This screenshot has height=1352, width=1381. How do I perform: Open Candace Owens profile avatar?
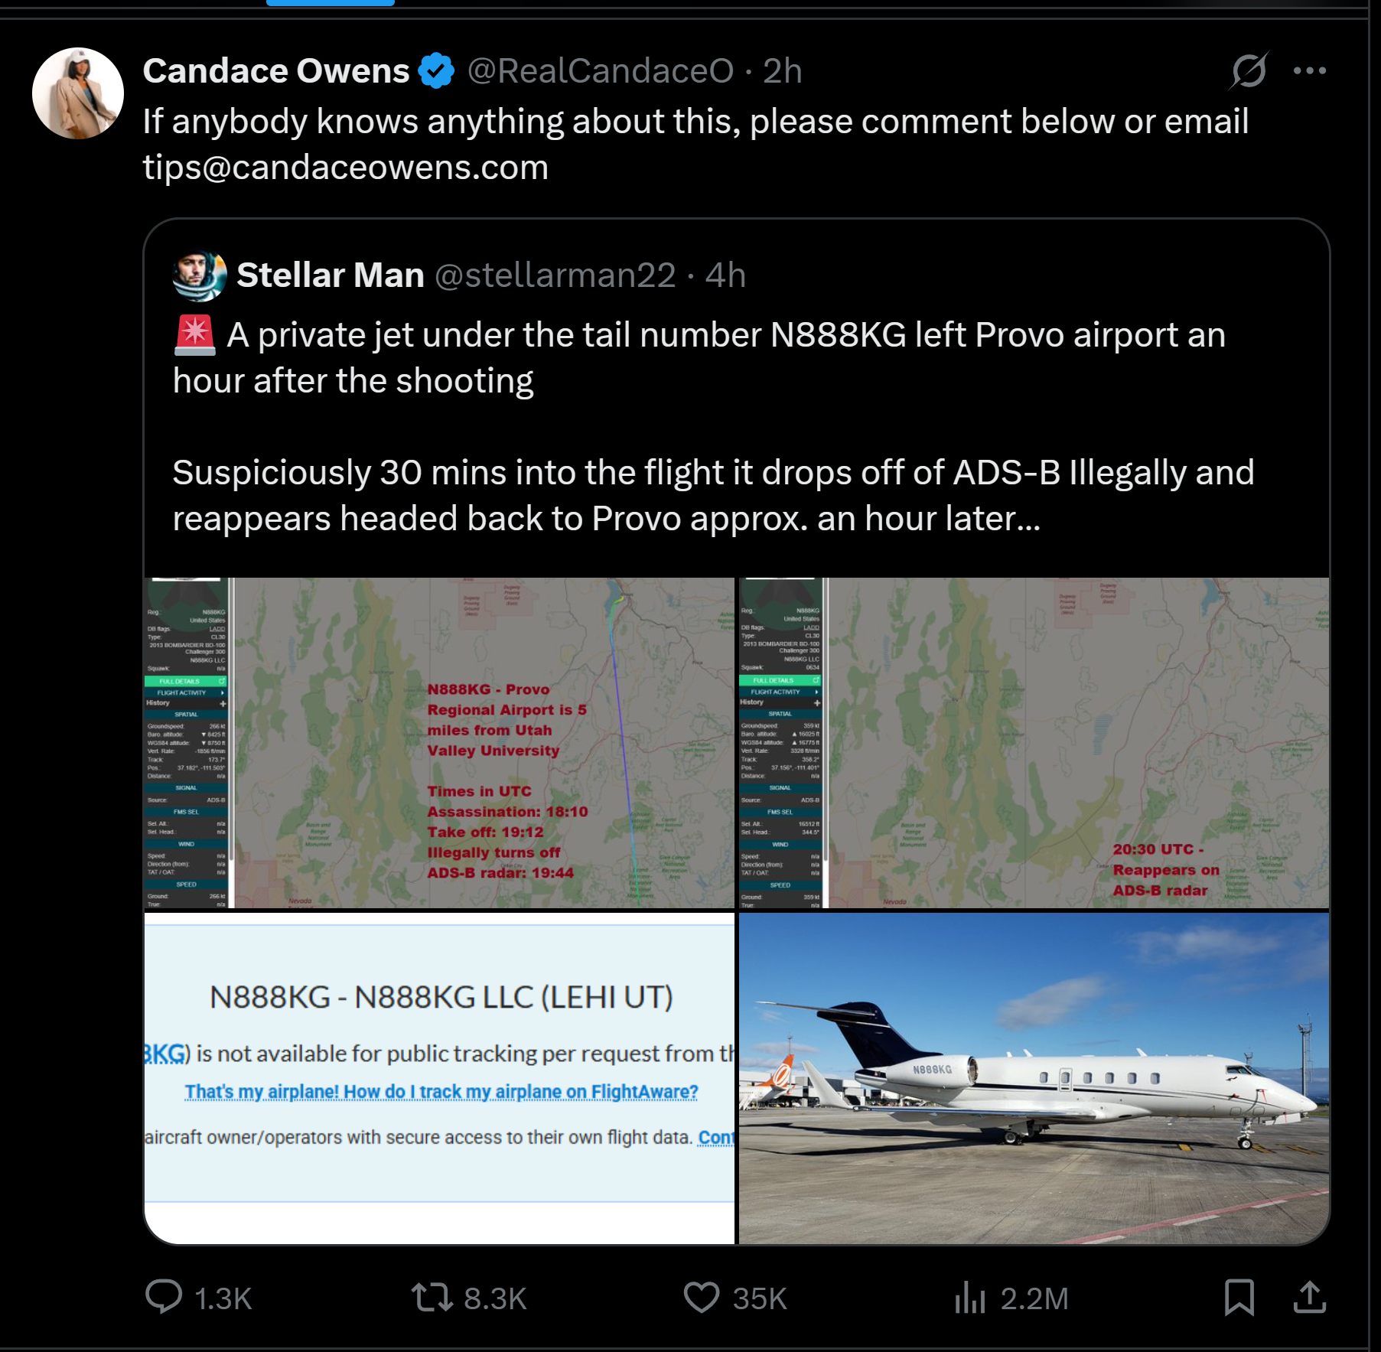78,93
